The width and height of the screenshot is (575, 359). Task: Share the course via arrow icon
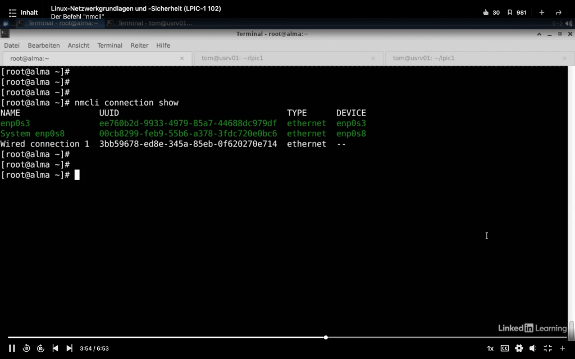tap(558, 12)
